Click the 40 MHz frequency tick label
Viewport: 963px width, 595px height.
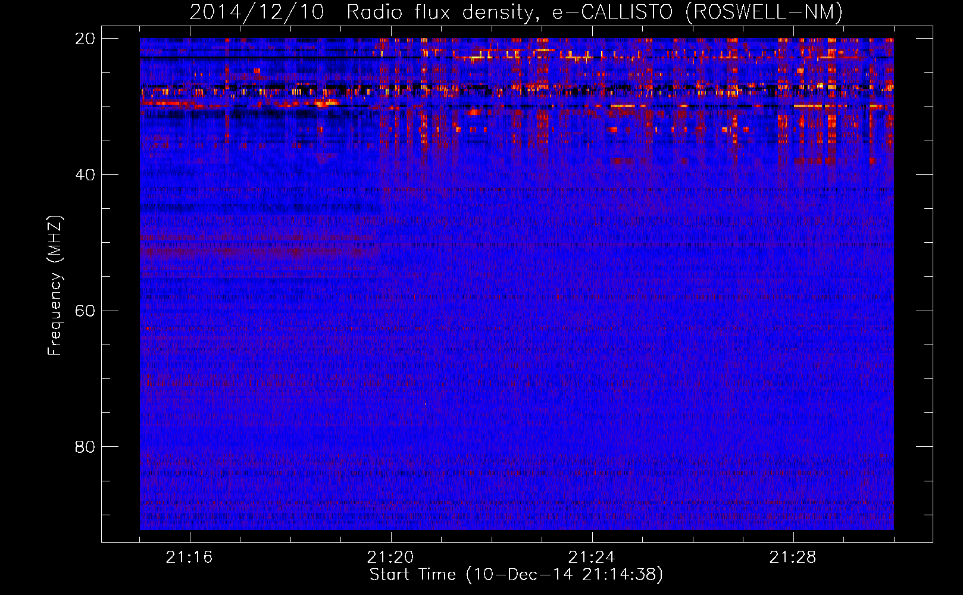(85, 175)
